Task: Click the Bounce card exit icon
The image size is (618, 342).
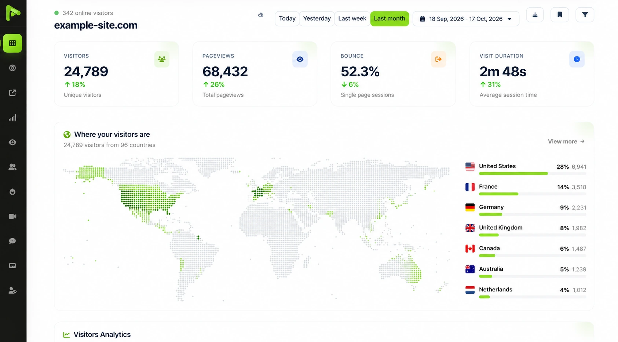Action: click(438, 59)
